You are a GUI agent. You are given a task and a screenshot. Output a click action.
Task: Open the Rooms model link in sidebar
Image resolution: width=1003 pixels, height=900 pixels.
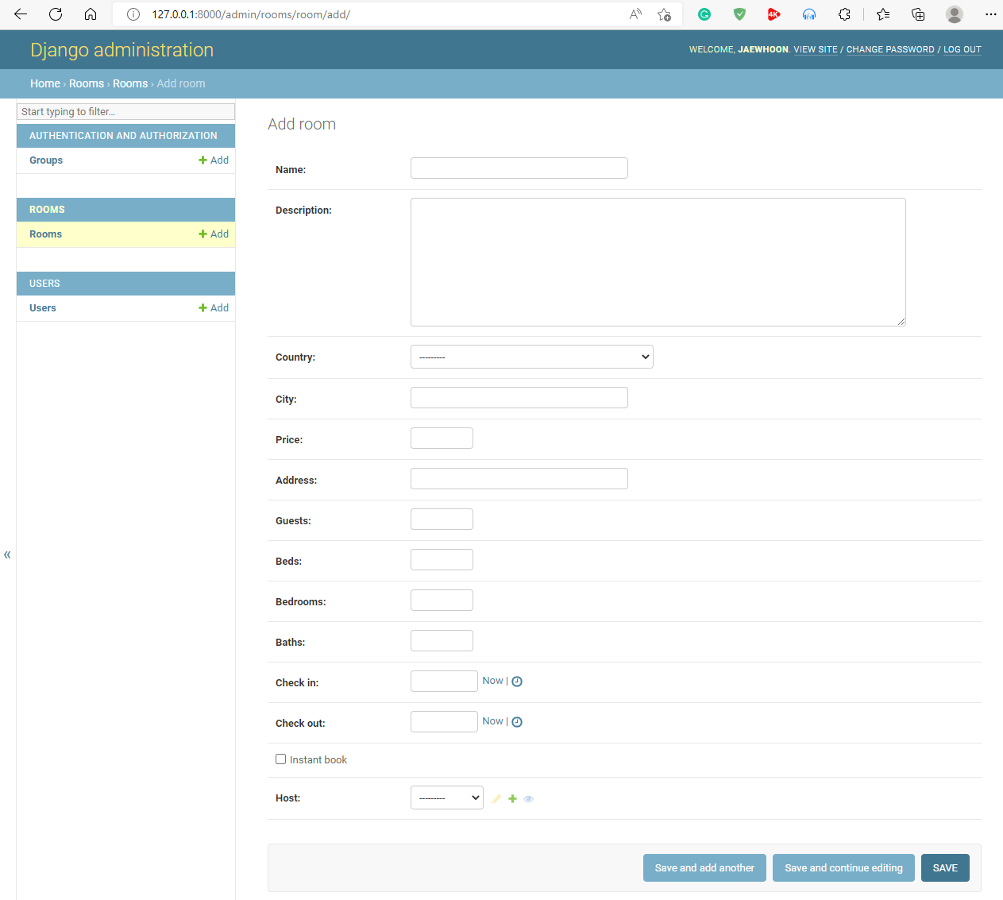point(45,234)
